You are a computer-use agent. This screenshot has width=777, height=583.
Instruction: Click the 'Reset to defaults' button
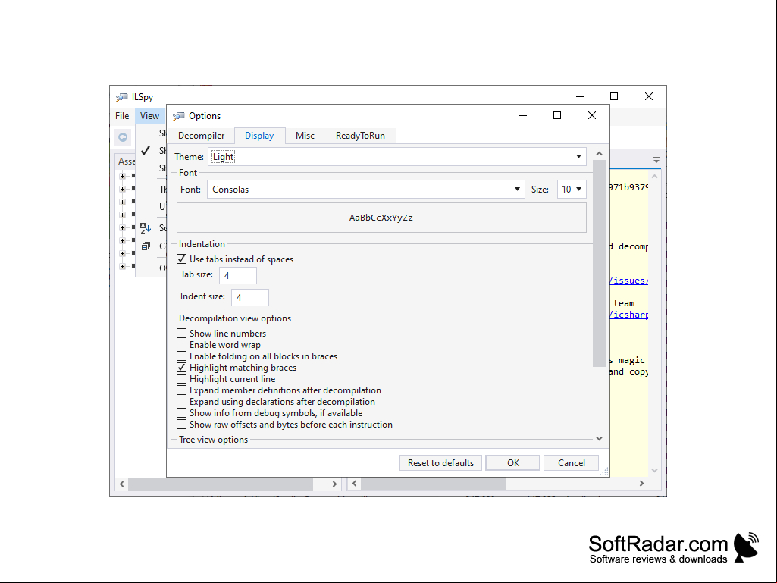[x=440, y=463]
